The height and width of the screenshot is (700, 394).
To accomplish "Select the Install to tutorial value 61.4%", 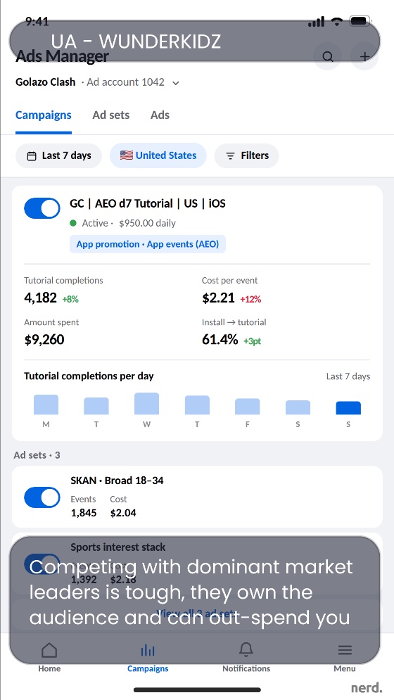I will tap(220, 340).
